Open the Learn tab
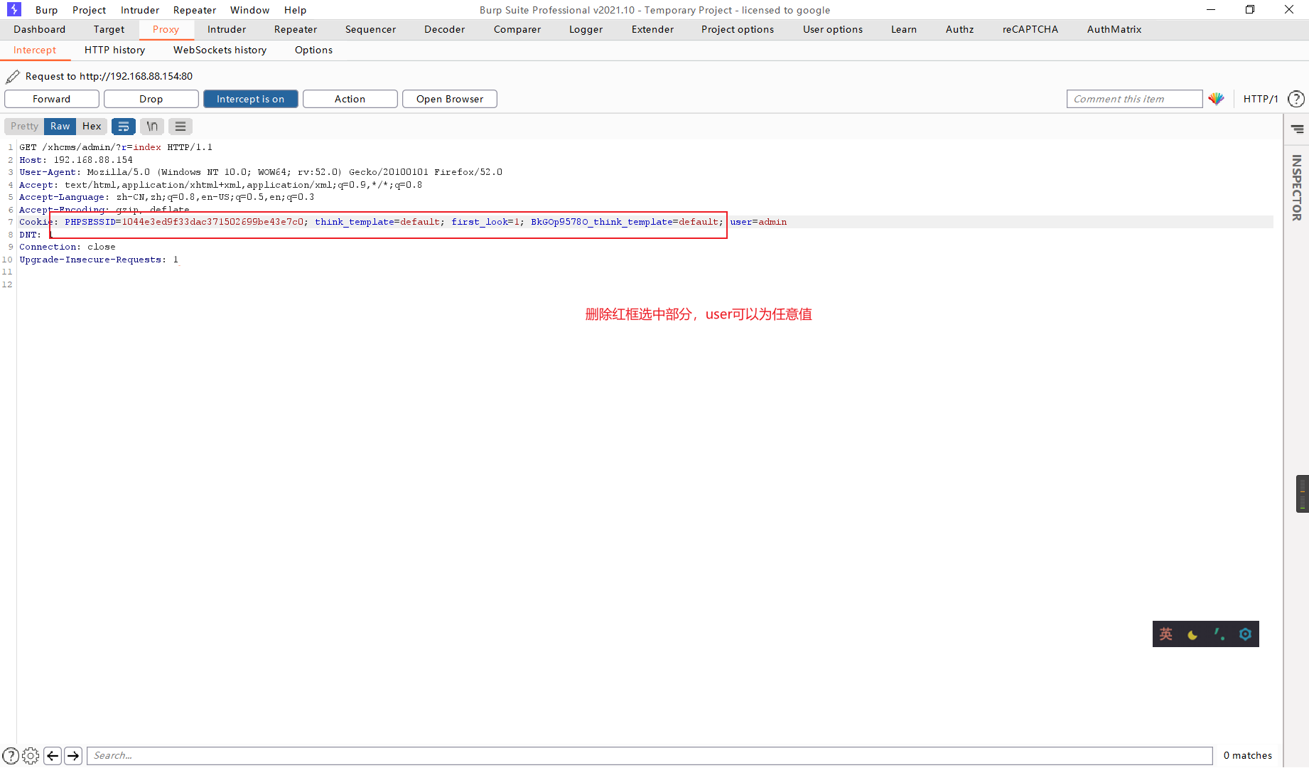 click(x=904, y=29)
